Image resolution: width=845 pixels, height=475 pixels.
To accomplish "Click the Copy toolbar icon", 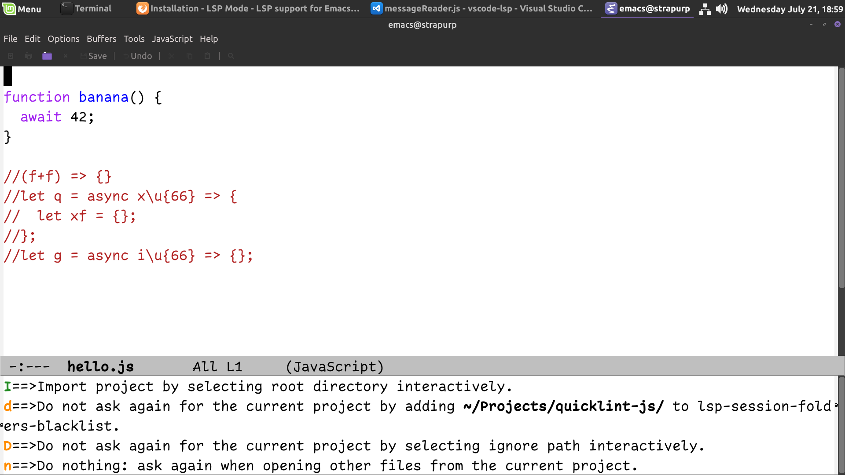I will click(x=190, y=56).
